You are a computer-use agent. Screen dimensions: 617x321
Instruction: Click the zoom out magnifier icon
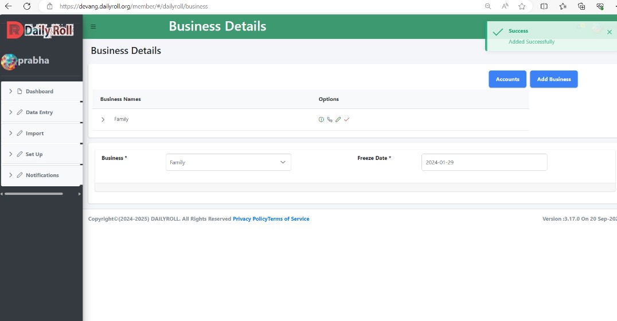[x=487, y=6]
